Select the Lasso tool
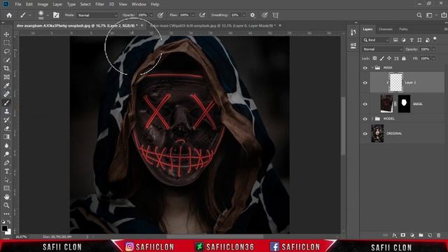The width and height of the screenshot is (448, 252). 6,51
